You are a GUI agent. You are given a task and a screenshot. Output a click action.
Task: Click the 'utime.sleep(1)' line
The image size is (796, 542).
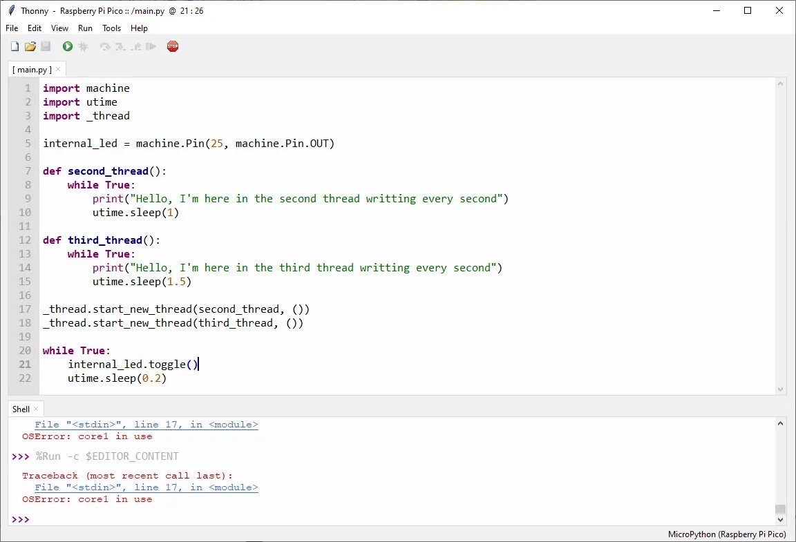coord(135,213)
